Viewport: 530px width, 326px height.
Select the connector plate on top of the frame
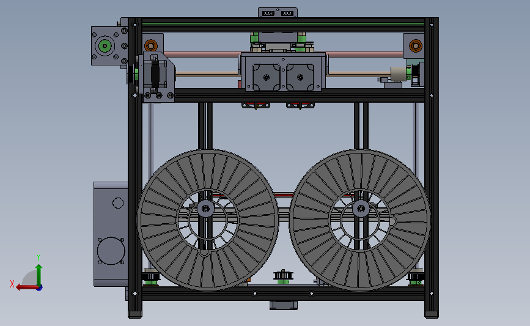[278, 12]
